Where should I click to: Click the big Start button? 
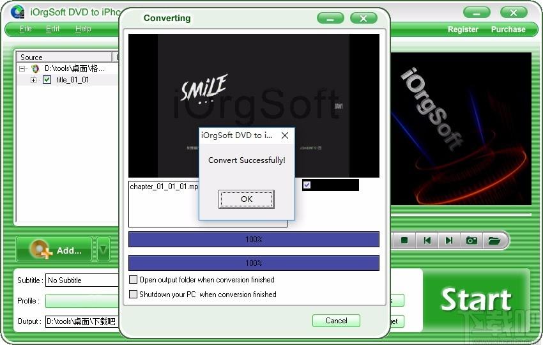click(x=476, y=300)
